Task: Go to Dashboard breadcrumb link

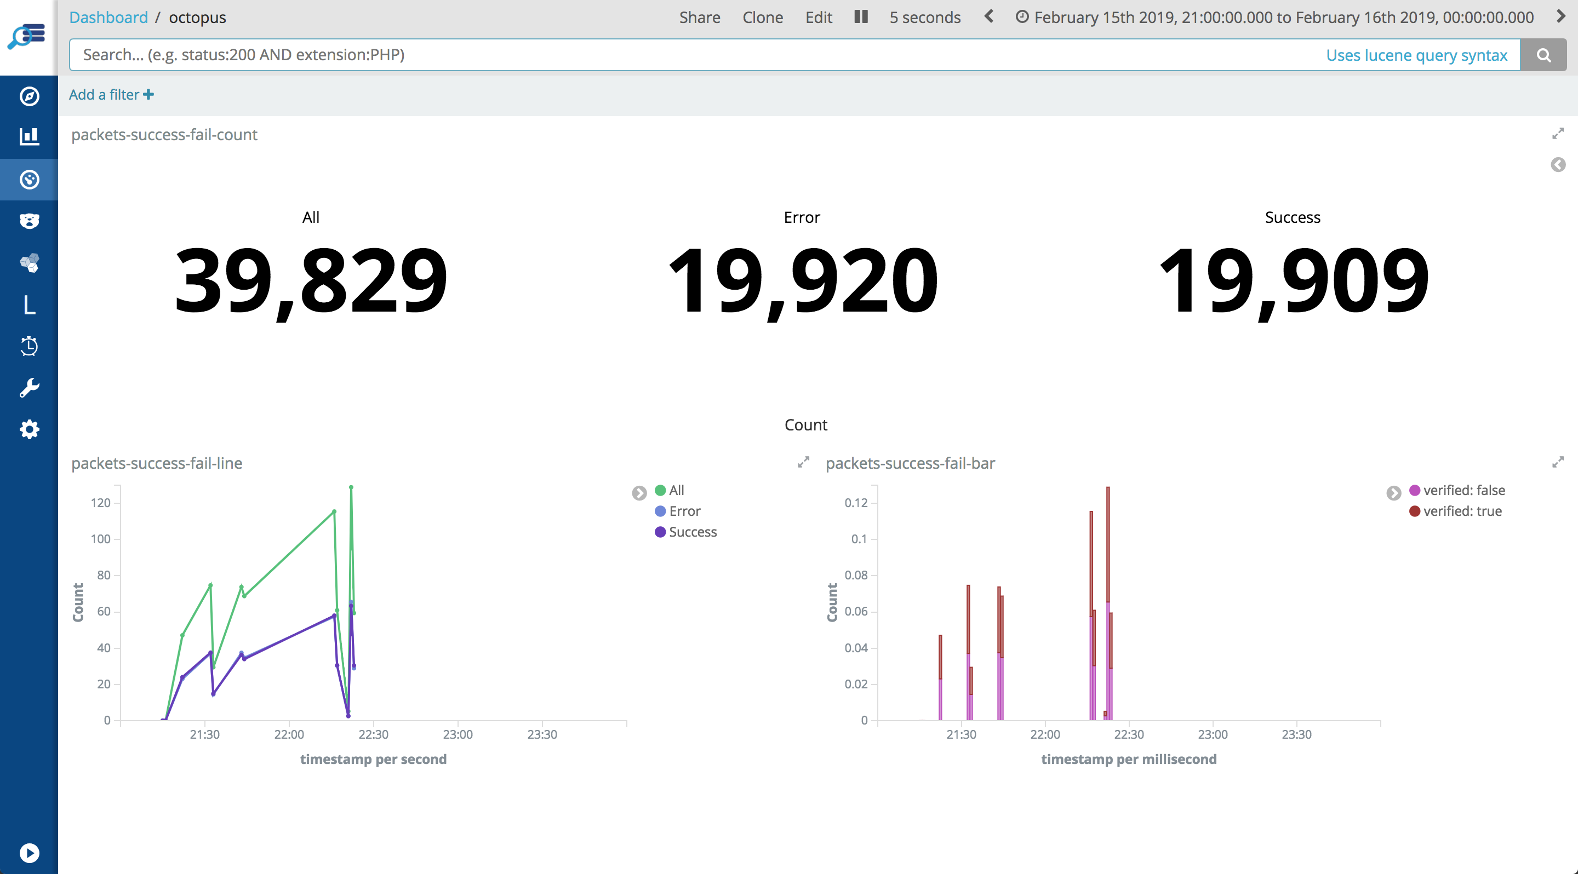Action: click(x=108, y=17)
